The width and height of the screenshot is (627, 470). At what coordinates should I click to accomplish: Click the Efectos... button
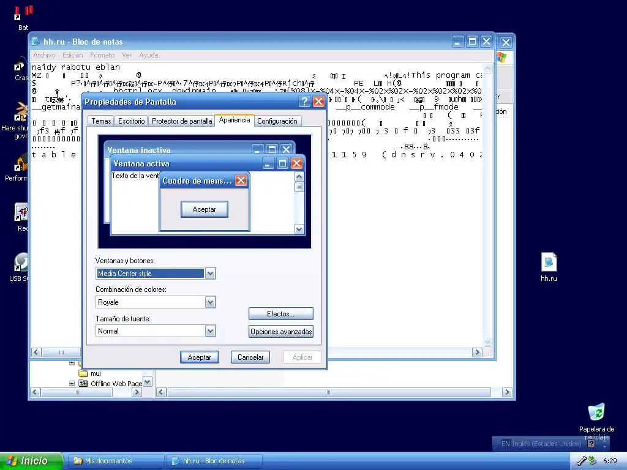(280, 314)
